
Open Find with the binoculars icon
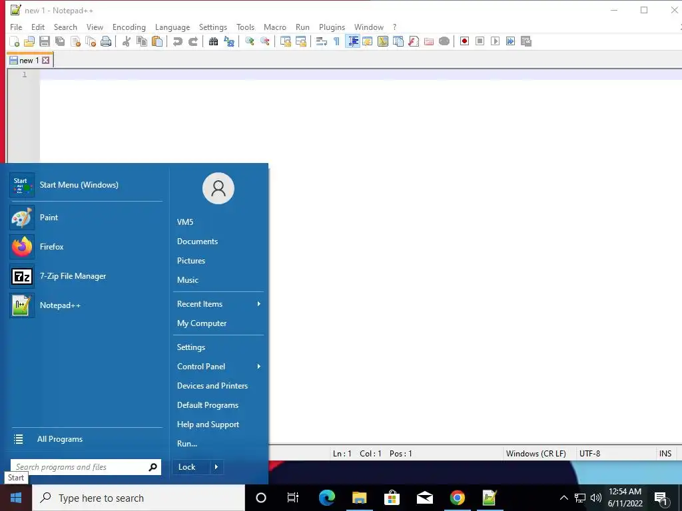(x=213, y=41)
